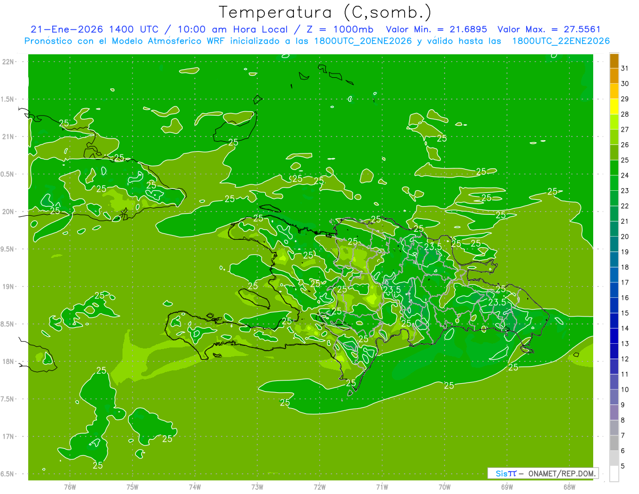Click the "8.5N" latitude axis label
Viewport: 639px width, 494px height.
click(x=8, y=324)
